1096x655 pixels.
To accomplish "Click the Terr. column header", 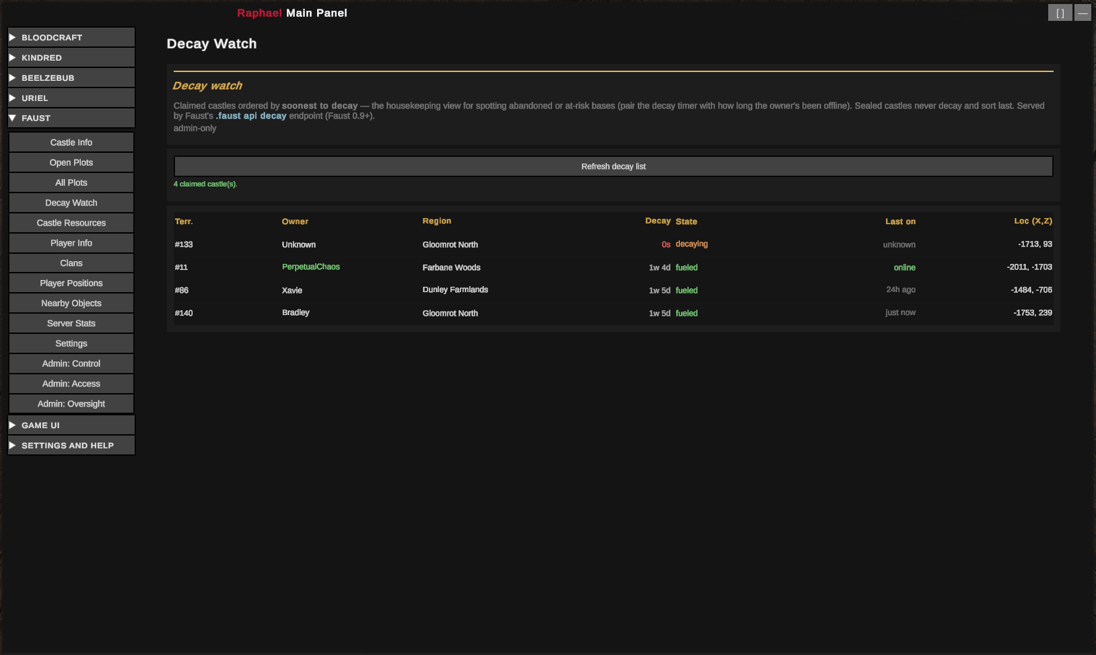I will click(x=184, y=221).
